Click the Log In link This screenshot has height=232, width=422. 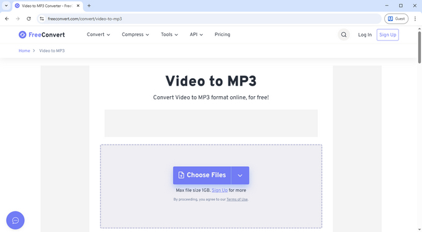[x=365, y=35]
